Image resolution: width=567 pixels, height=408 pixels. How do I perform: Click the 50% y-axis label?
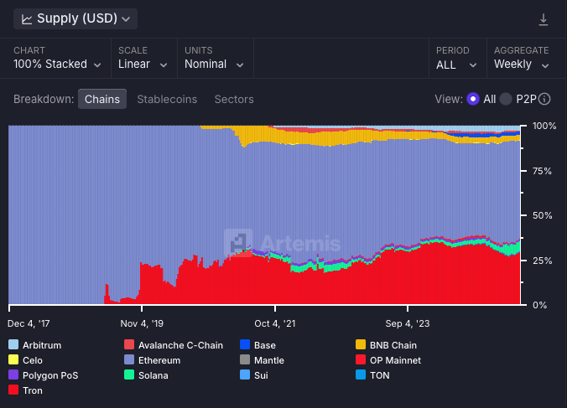point(543,215)
